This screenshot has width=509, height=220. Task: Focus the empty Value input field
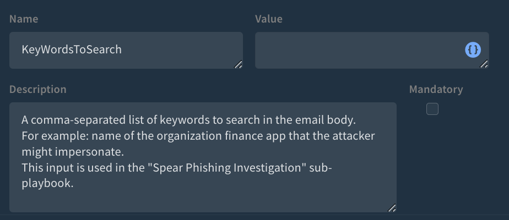(358, 50)
